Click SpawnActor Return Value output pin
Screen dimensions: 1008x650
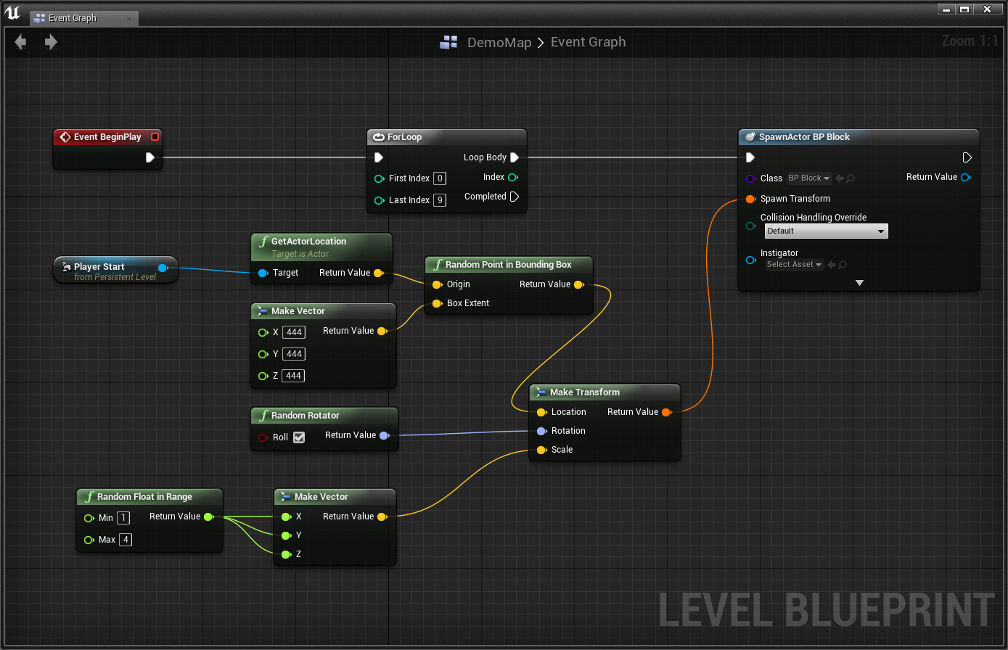(x=965, y=177)
